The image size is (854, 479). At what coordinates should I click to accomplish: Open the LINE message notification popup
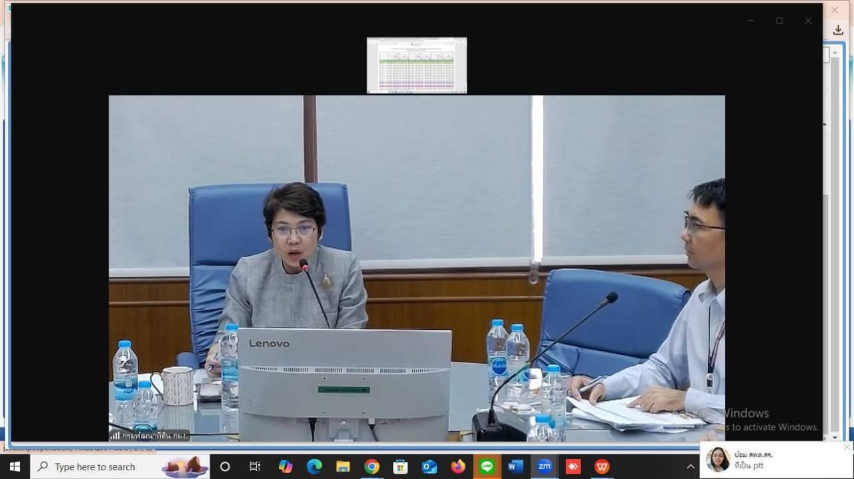[774, 460]
